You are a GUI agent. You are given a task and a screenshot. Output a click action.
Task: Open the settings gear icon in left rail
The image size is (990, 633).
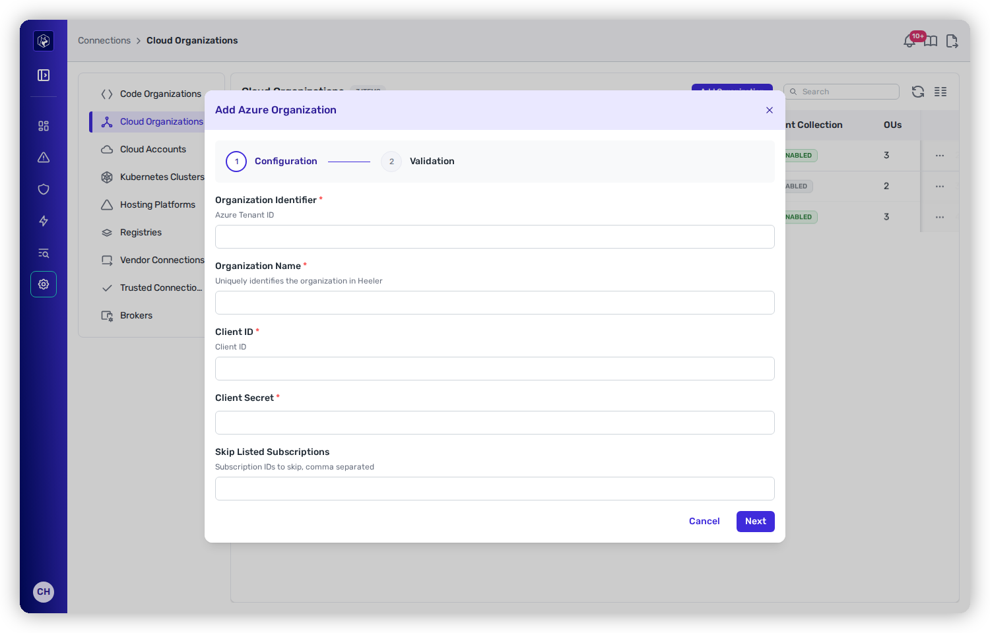44,284
